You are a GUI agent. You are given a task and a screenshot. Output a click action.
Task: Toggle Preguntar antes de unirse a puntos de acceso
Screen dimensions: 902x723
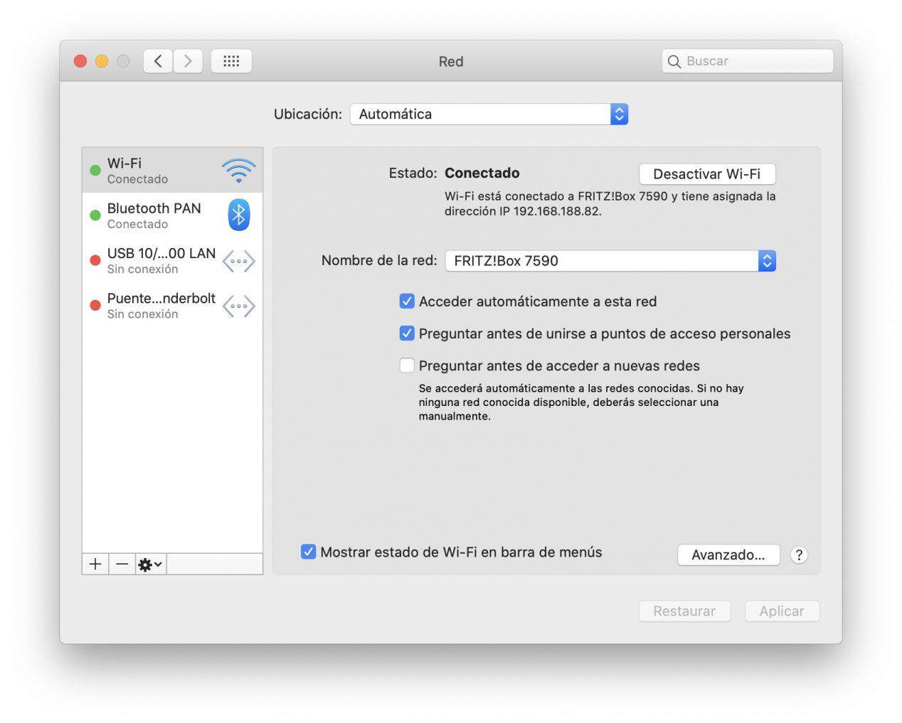coord(407,333)
